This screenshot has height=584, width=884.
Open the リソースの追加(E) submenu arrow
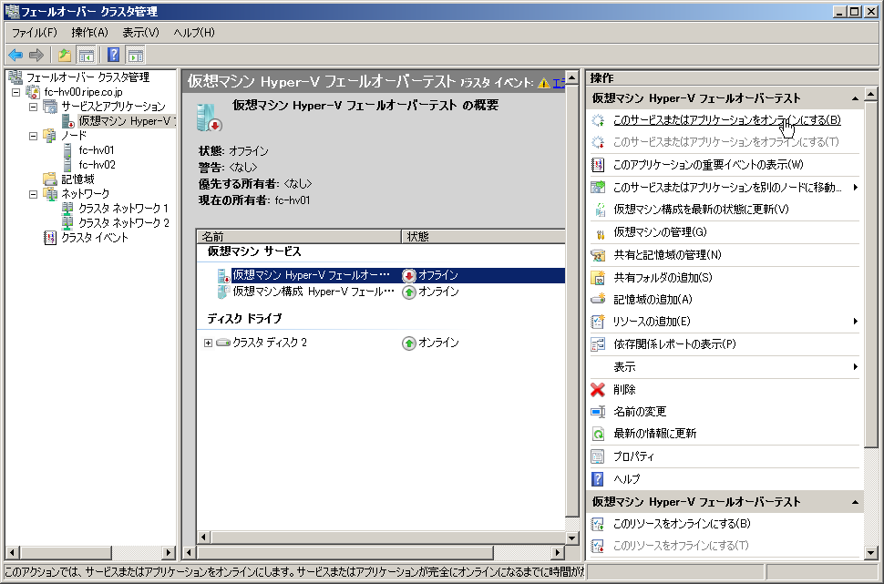(x=855, y=322)
